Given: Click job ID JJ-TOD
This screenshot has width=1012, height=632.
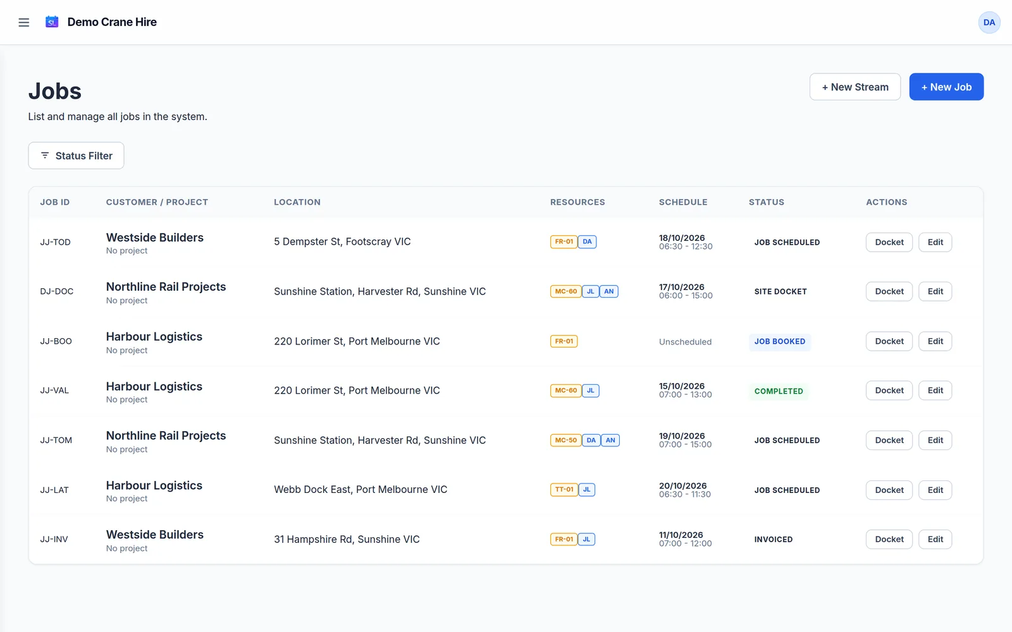Looking at the screenshot, I should click(56, 242).
